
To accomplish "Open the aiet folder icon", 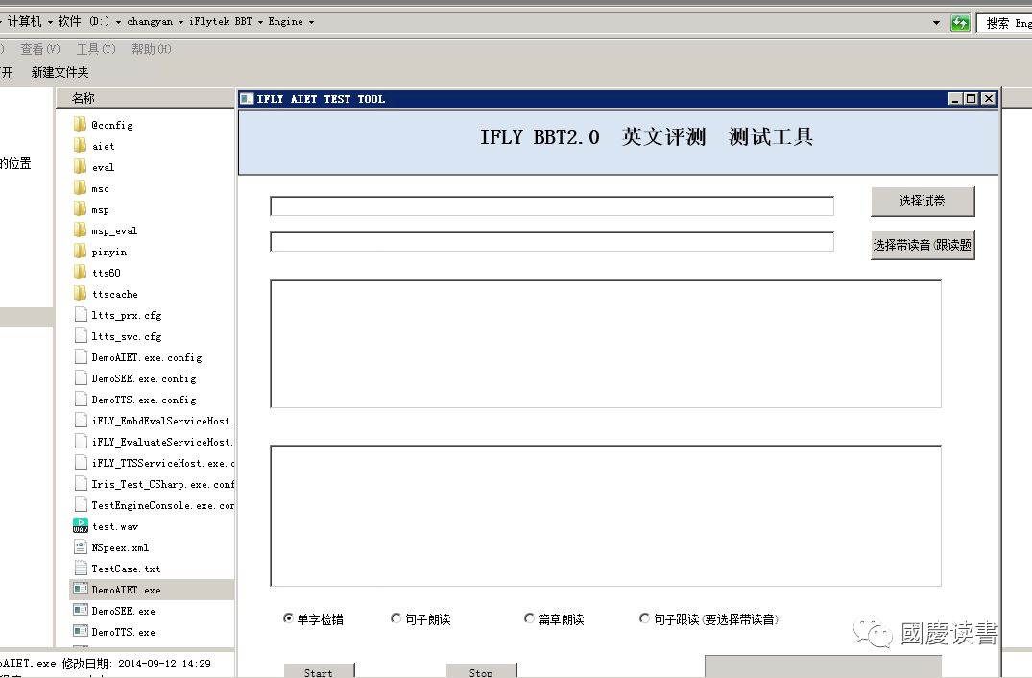I will click(81, 145).
